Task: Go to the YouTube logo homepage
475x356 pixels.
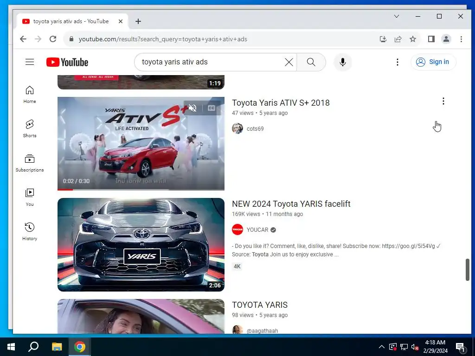Action: coord(67,62)
